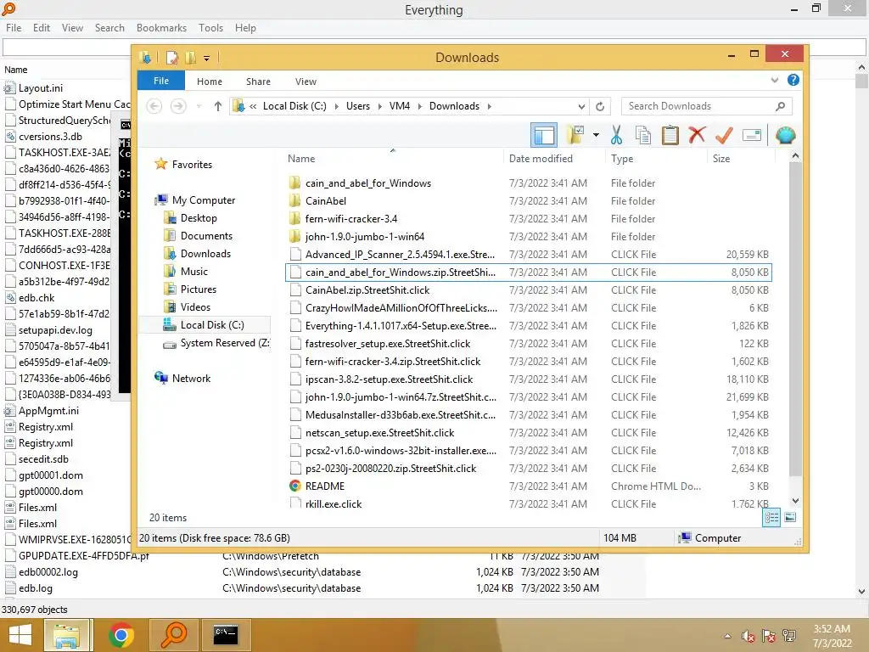This screenshot has width=869, height=652.
Task: Click the Paste clipboard icon
Action: point(670,135)
